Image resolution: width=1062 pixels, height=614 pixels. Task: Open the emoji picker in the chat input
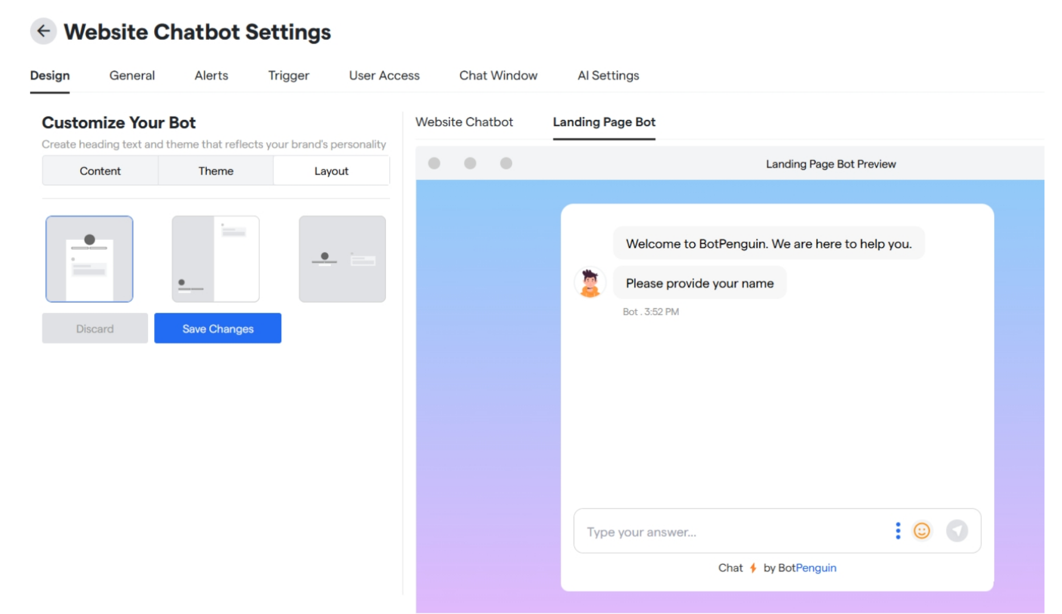[921, 531]
